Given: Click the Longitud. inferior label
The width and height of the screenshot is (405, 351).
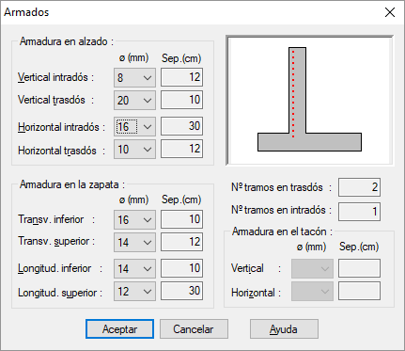Looking at the screenshot, I should tap(60, 268).
